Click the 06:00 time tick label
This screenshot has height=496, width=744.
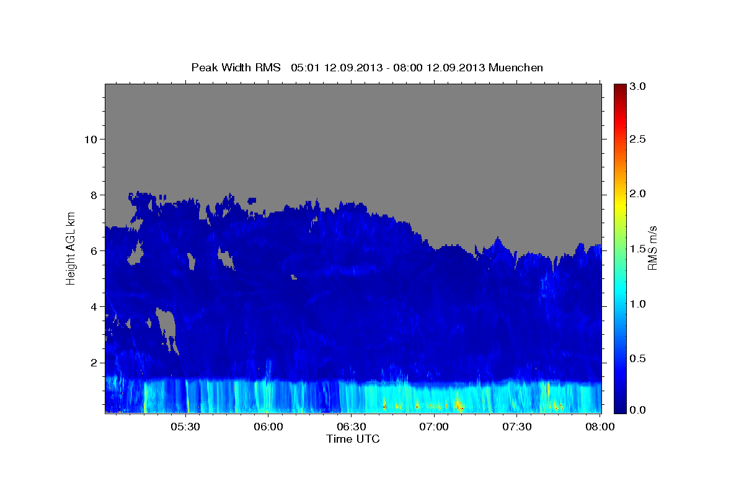coord(268,427)
